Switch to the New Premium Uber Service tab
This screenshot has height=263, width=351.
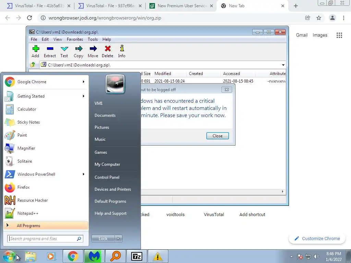click(x=181, y=6)
